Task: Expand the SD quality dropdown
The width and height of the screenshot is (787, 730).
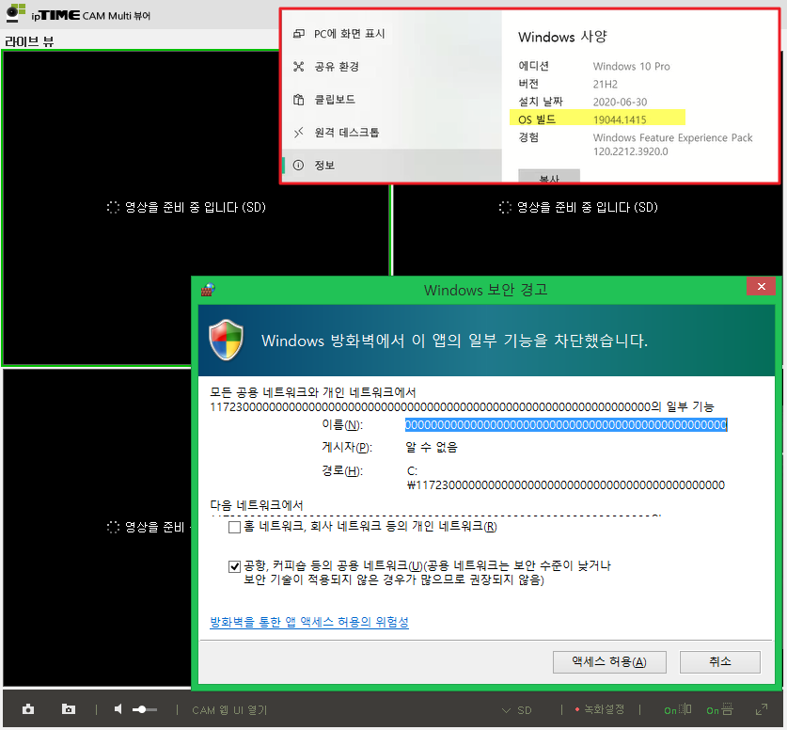Action: pyautogui.click(x=517, y=710)
